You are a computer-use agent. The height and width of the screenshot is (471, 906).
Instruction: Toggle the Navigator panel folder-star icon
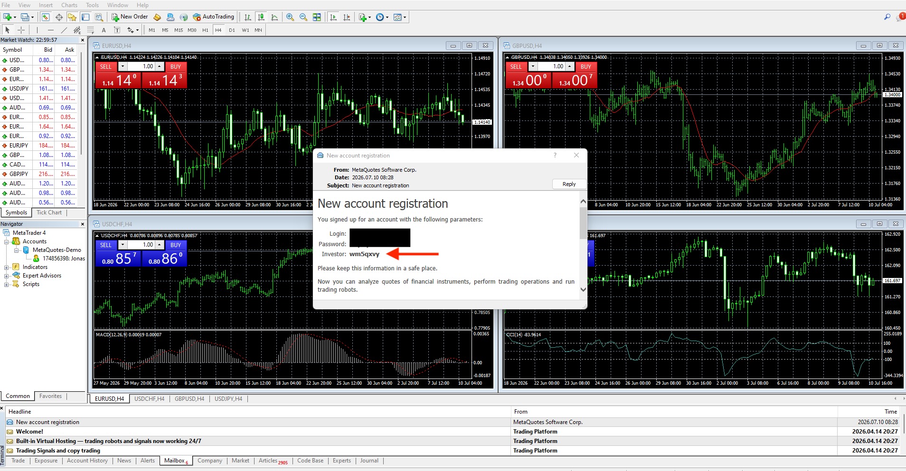pos(72,17)
